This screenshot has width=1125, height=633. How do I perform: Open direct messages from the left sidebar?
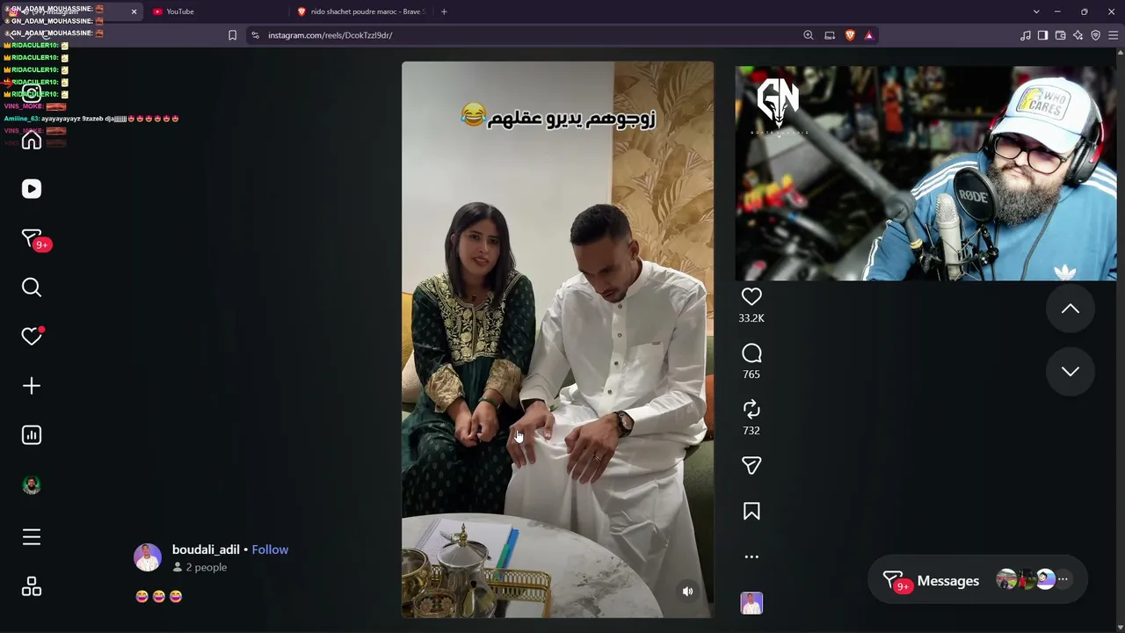tap(32, 239)
